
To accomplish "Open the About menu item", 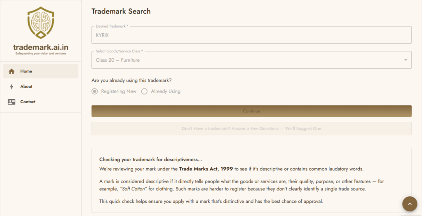I will 41,86.
